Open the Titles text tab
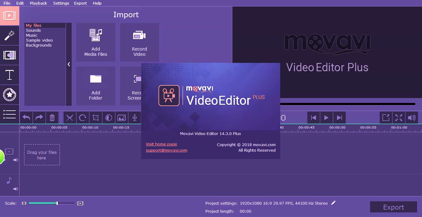The height and width of the screenshot is (217, 422). click(x=10, y=75)
